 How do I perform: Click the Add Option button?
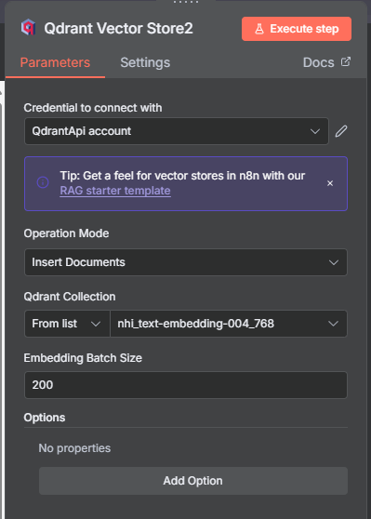pyautogui.click(x=193, y=481)
